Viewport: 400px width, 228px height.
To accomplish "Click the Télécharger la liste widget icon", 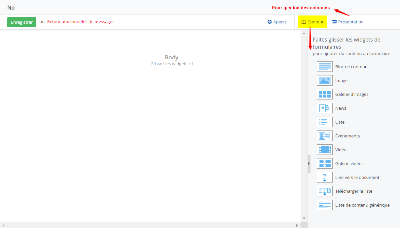I will tap(324, 191).
